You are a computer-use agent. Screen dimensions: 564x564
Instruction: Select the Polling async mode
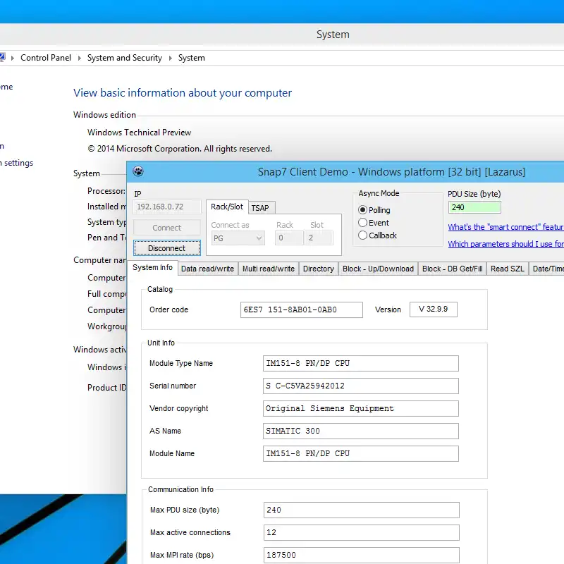(x=362, y=209)
